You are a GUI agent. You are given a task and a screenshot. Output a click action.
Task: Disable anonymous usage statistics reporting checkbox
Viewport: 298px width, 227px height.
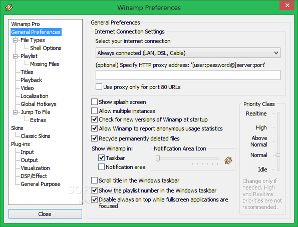(95, 128)
